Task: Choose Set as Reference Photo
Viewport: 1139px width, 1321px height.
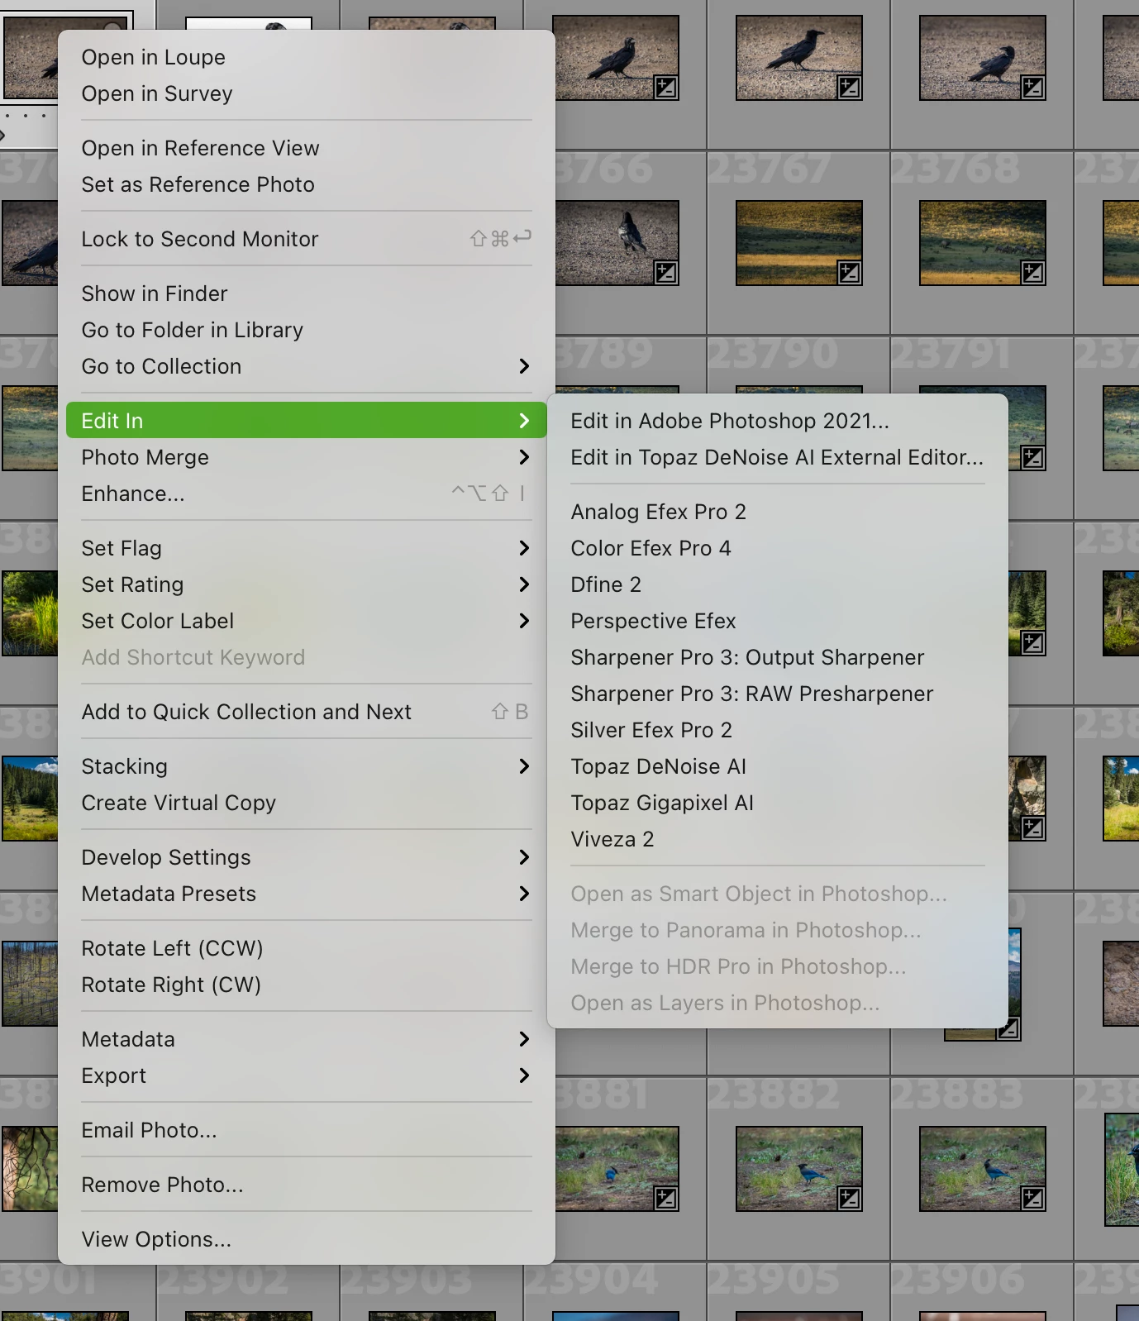Action: 307,184
